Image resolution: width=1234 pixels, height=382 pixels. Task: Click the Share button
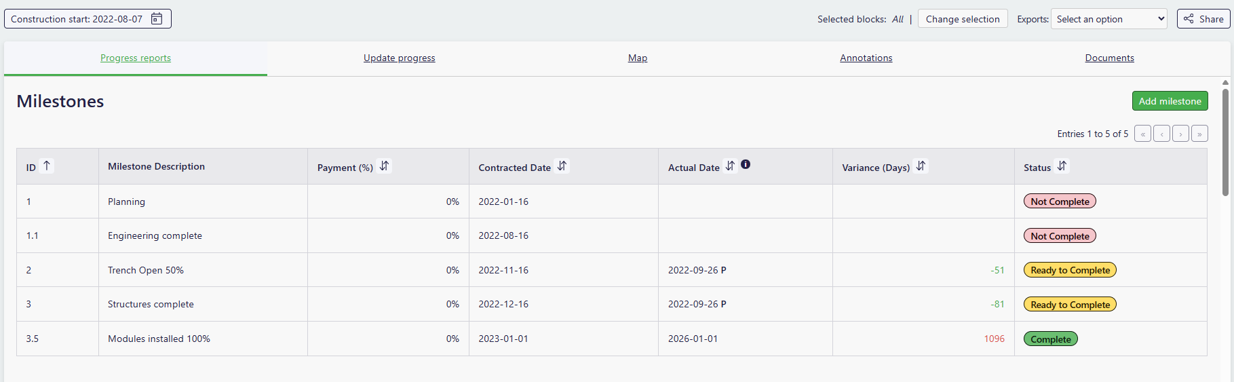point(1203,19)
